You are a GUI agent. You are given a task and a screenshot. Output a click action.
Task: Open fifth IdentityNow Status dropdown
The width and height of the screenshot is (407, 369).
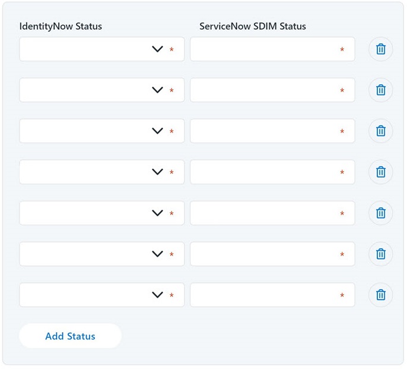point(102,213)
